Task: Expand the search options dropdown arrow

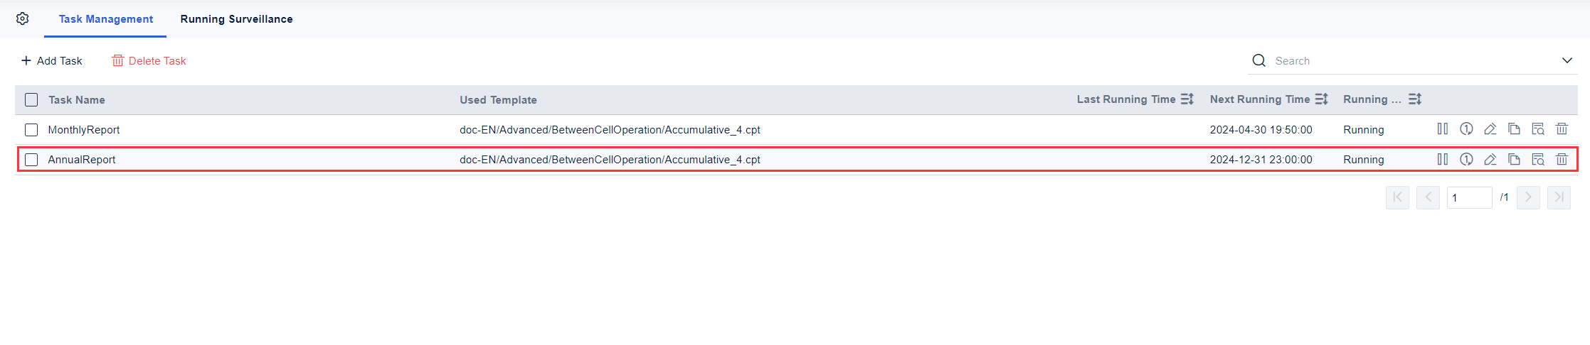Action: [x=1567, y=60]
